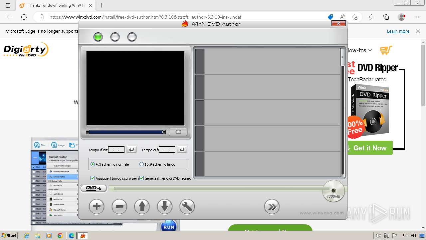Open File Explorer from taskbar

point(38,236)
